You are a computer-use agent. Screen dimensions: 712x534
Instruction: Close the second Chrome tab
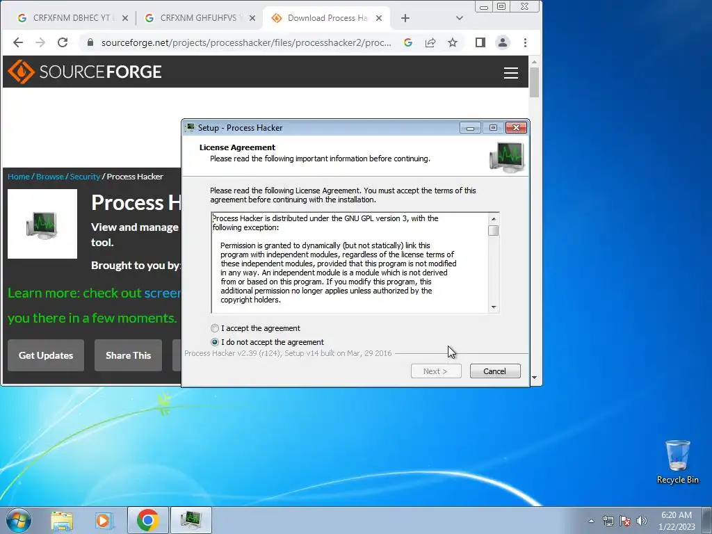[x=252, y=18]
